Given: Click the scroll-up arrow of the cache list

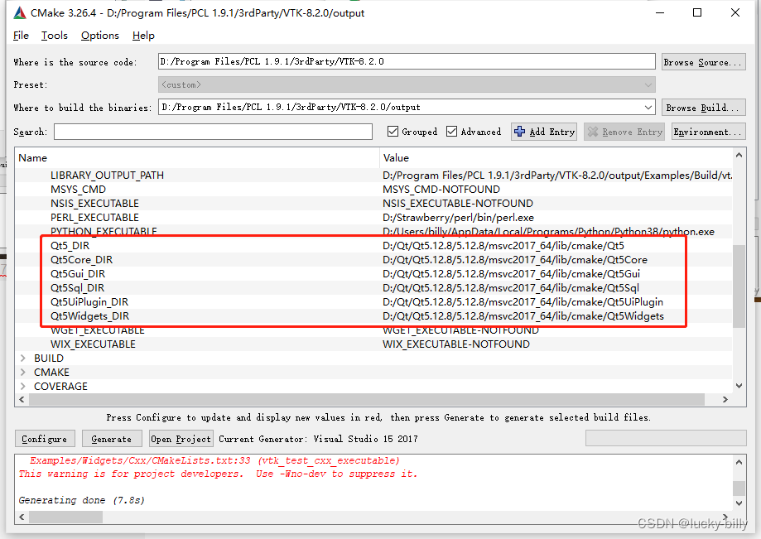Looking at the screenshot, I should pos(739,156).
